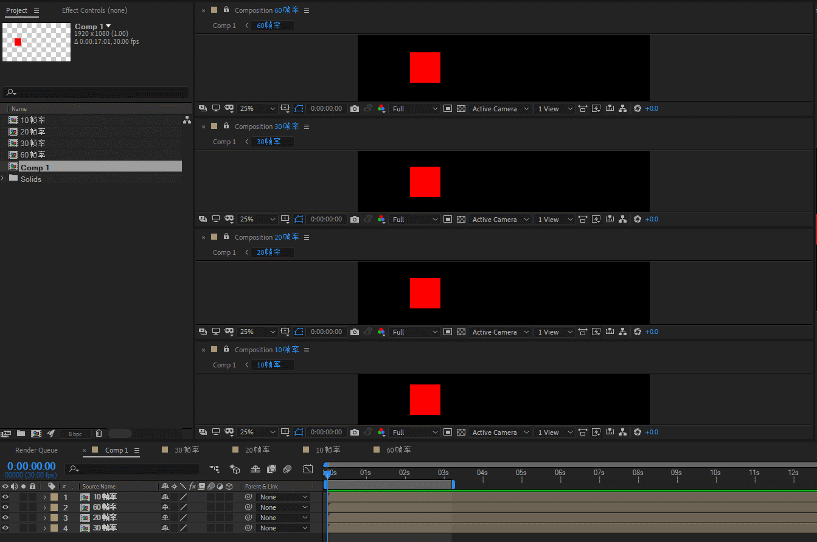
Task: Open composition mini-flowchart in the timeline
Action: click(215, 469)
